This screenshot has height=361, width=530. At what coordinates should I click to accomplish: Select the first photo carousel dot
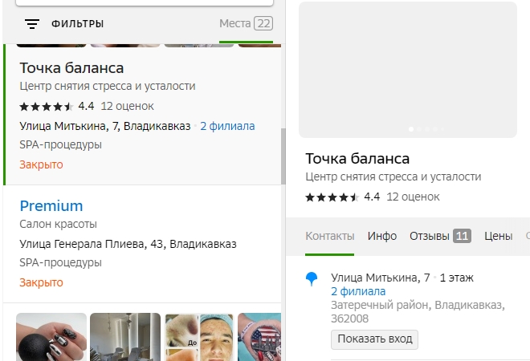[x=412, y=128]
